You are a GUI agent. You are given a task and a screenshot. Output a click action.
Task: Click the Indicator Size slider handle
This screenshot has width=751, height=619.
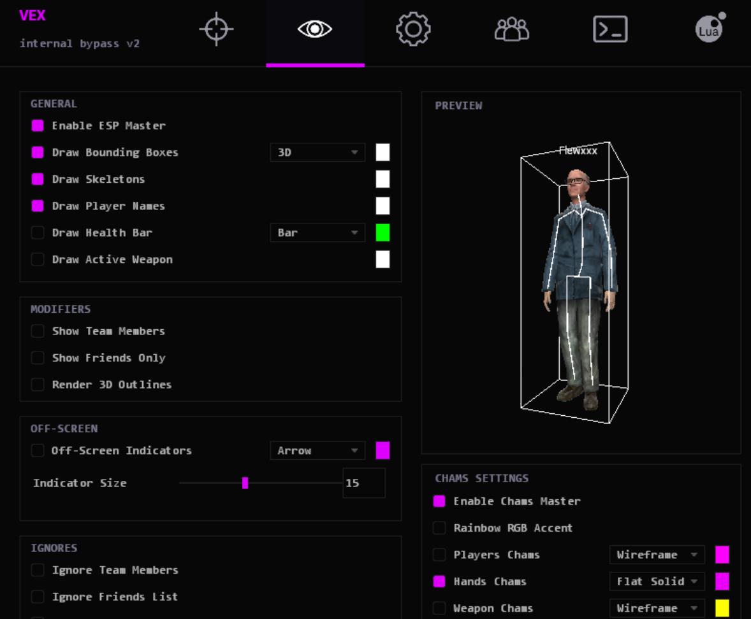(x=245, y=483)
